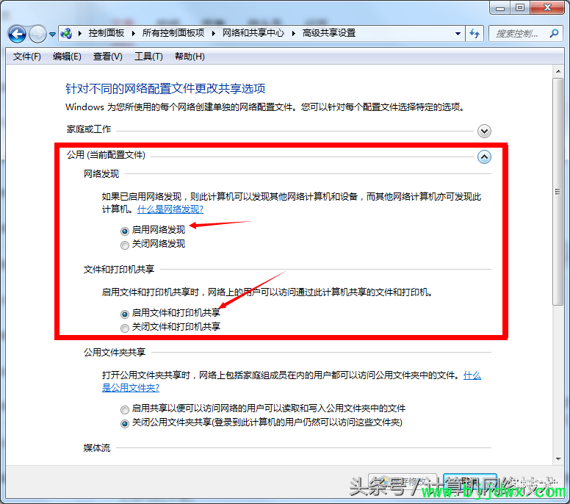Click the Control Panel address bar icon

pyautogui.click(x=66, y=34)
